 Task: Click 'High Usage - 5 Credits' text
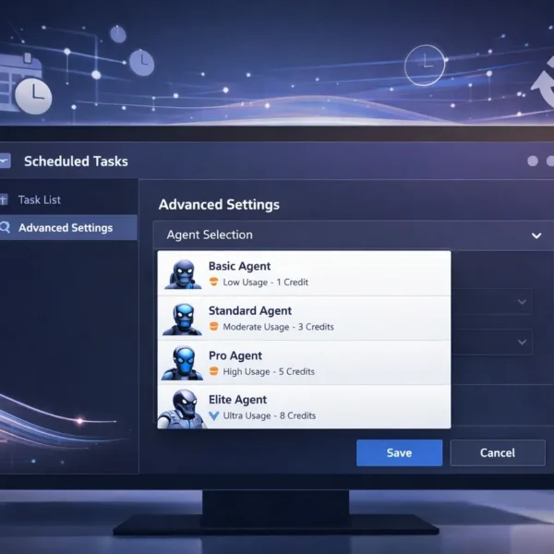[269, 372]
